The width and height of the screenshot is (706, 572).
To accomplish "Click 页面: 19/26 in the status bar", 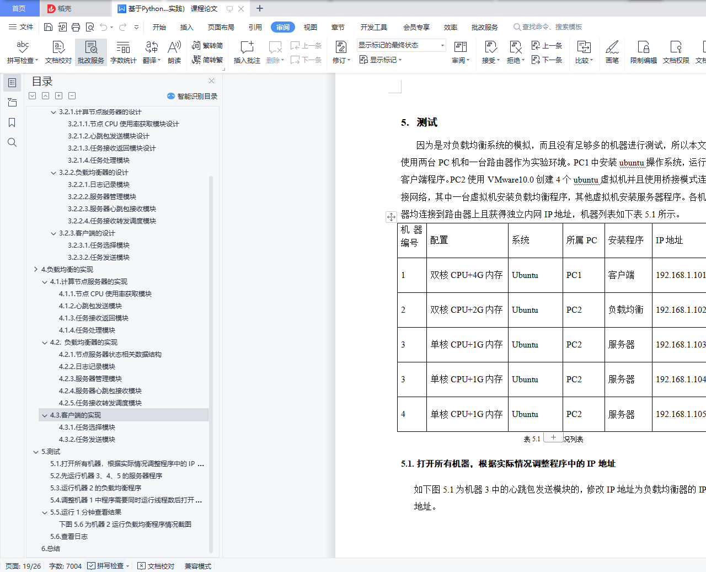I will (23, 566).
